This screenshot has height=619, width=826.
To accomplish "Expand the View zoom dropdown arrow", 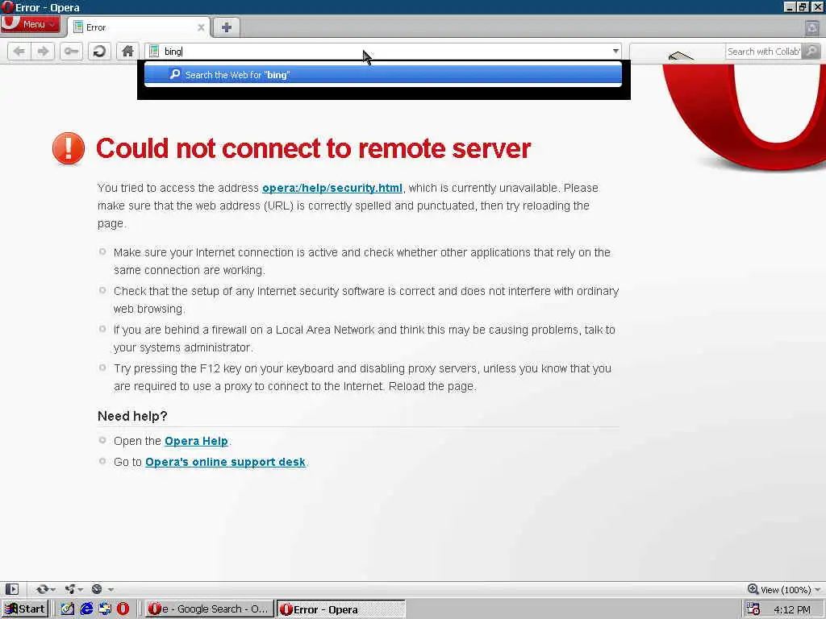I will tap(818, 589).
